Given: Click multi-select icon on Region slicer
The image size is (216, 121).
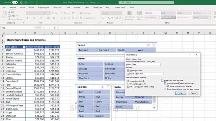Looking at the screenshot, I should 148,45.
